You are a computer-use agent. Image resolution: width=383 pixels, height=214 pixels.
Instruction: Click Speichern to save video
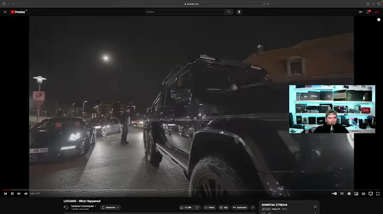(239, 208)
